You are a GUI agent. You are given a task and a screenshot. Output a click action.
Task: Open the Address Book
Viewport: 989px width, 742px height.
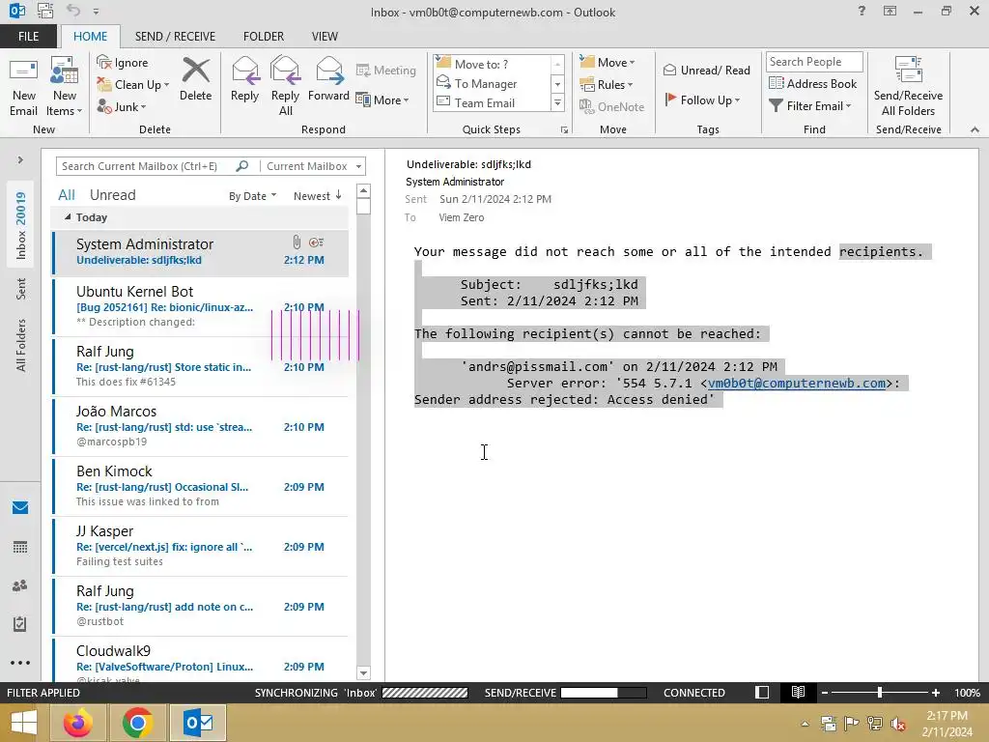[x=813, y=83]
